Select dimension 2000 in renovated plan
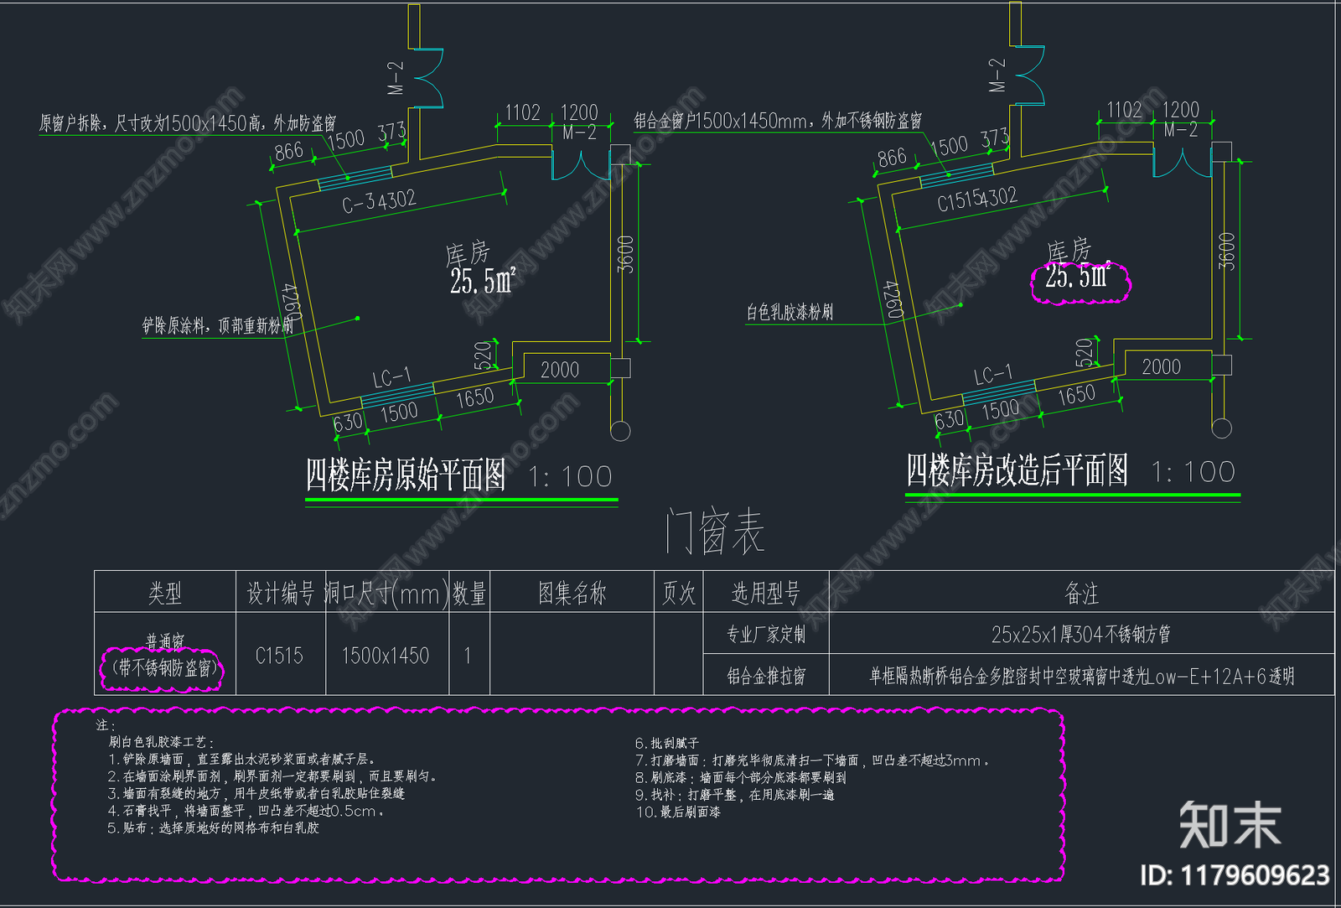The height and width of the screenshot is (908, 1341). pos(1161,366)
